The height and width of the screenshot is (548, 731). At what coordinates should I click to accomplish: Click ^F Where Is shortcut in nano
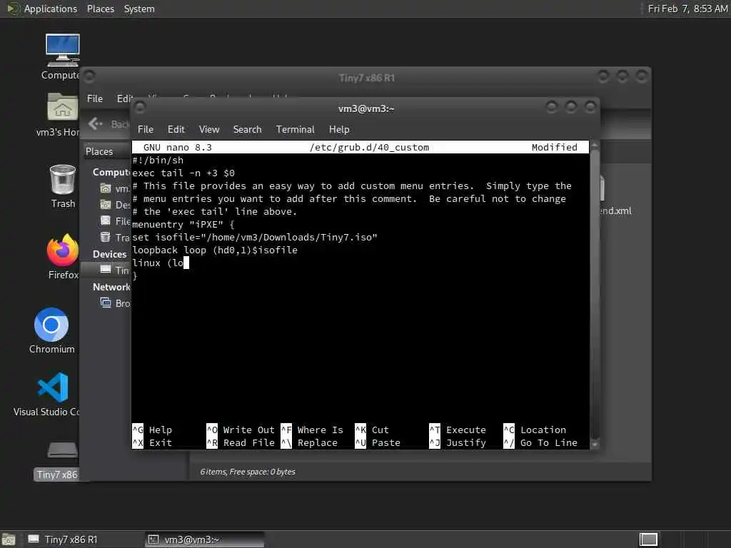[x=312, y=430]
